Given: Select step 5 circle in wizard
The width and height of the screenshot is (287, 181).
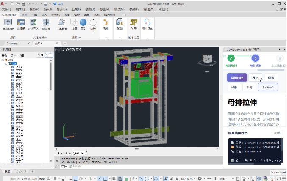Looking at the screenshot, I should (x=255, y=58).
